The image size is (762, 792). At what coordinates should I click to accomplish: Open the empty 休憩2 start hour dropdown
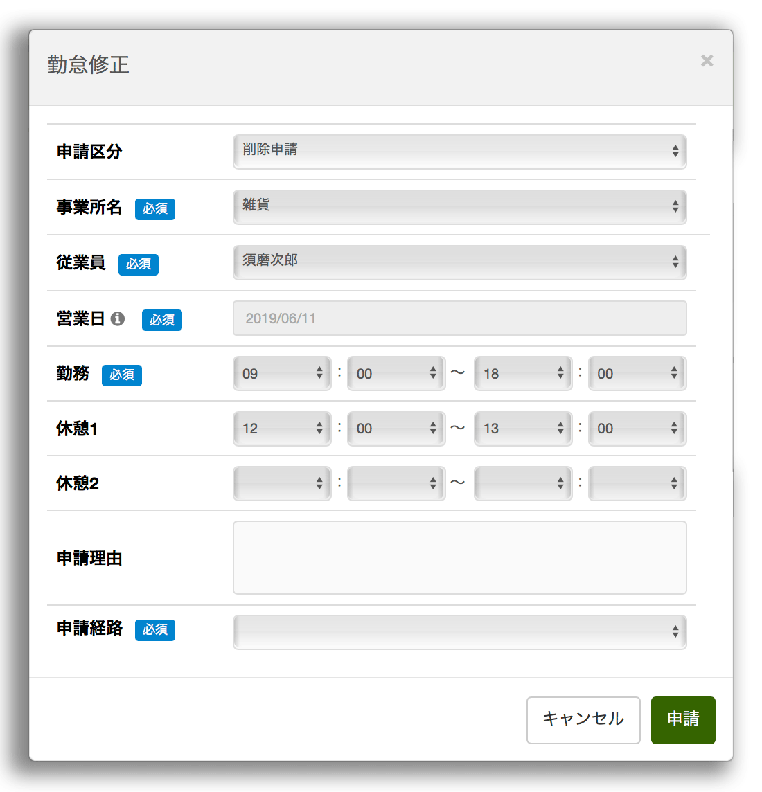point(282,483)
